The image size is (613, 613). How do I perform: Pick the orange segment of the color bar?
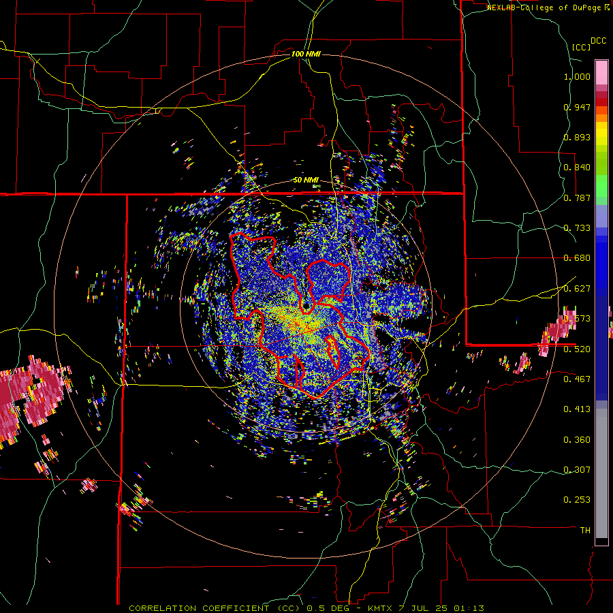click(601, 118)
